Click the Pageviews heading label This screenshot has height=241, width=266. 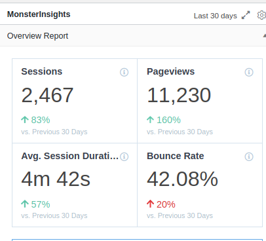(170, 71)
